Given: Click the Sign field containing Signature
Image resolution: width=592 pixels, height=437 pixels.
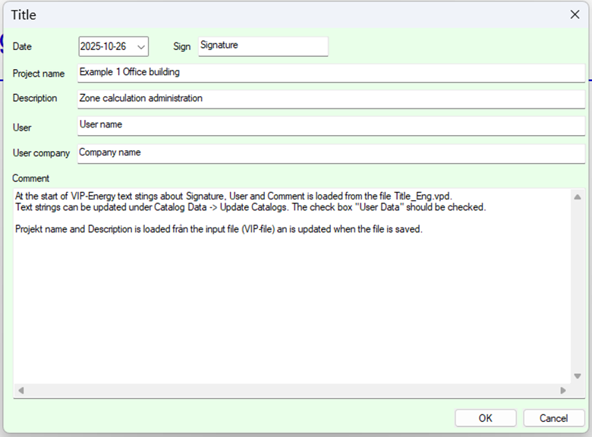Looking at the screenshot, I should coord(263,46).
